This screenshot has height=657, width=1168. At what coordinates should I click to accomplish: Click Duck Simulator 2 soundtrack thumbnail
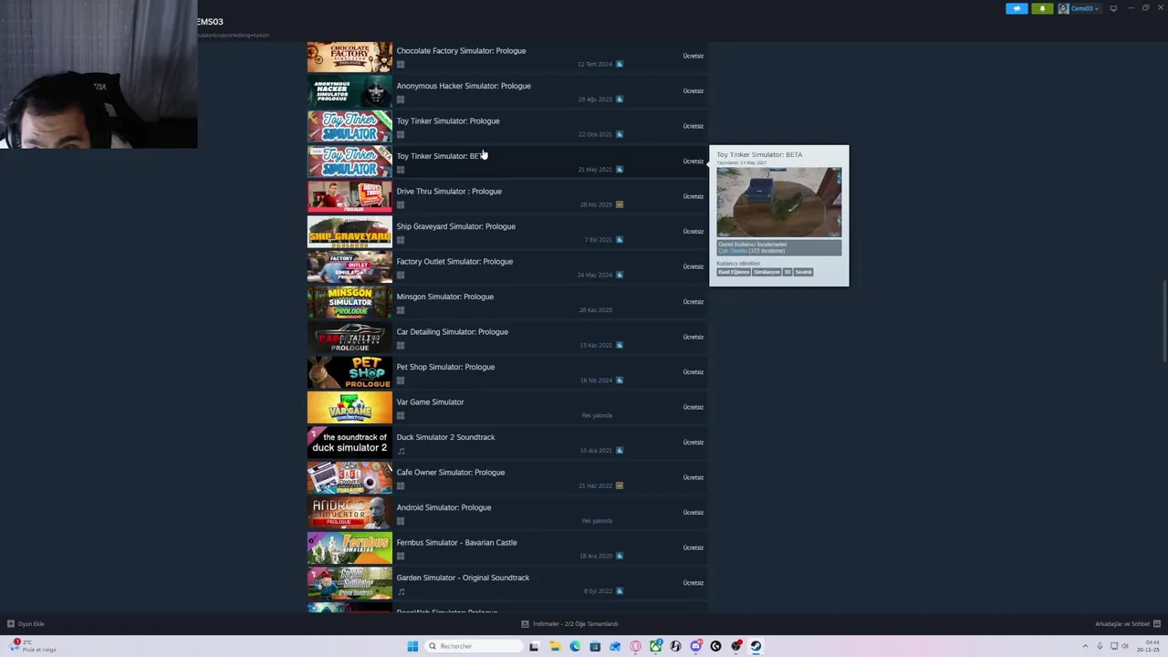tap(349, 443)
